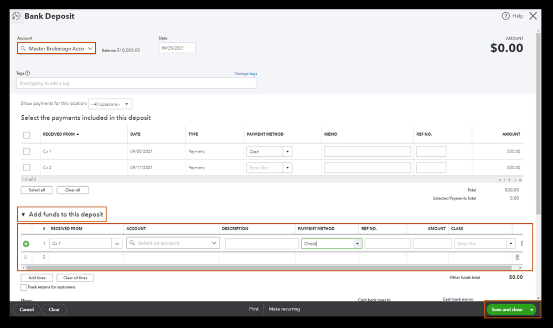
Task: Toggle select-all payments header checkbox
Action: point(27,135)
